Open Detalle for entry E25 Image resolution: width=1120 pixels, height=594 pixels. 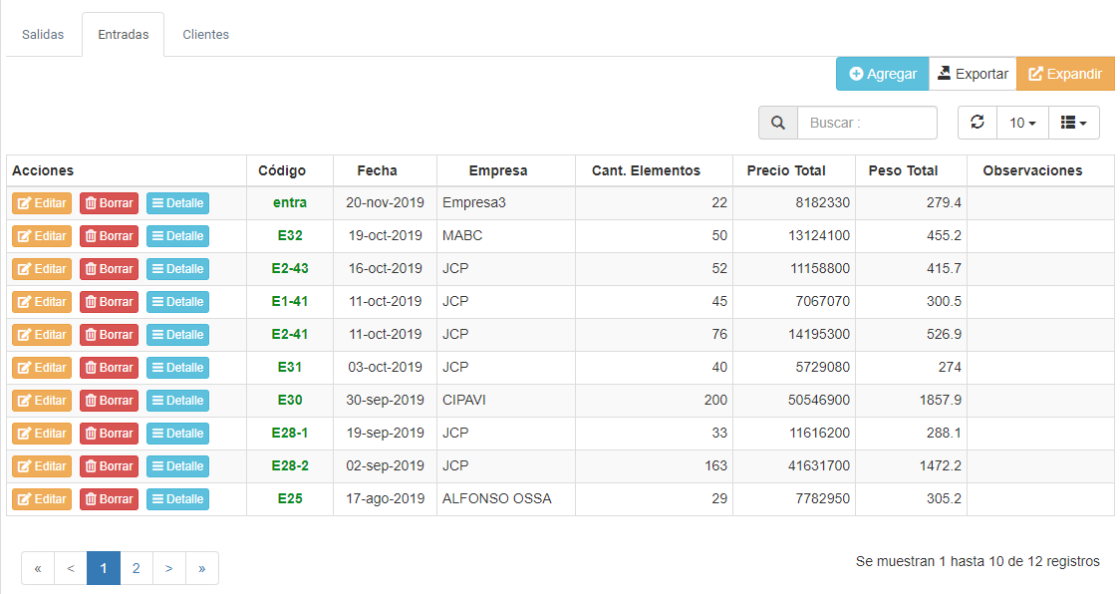tap(177, 499)
